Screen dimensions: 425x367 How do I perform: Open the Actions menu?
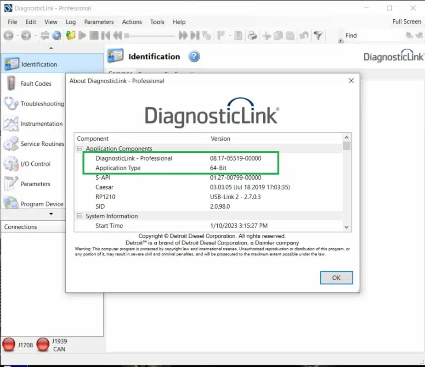132,22
